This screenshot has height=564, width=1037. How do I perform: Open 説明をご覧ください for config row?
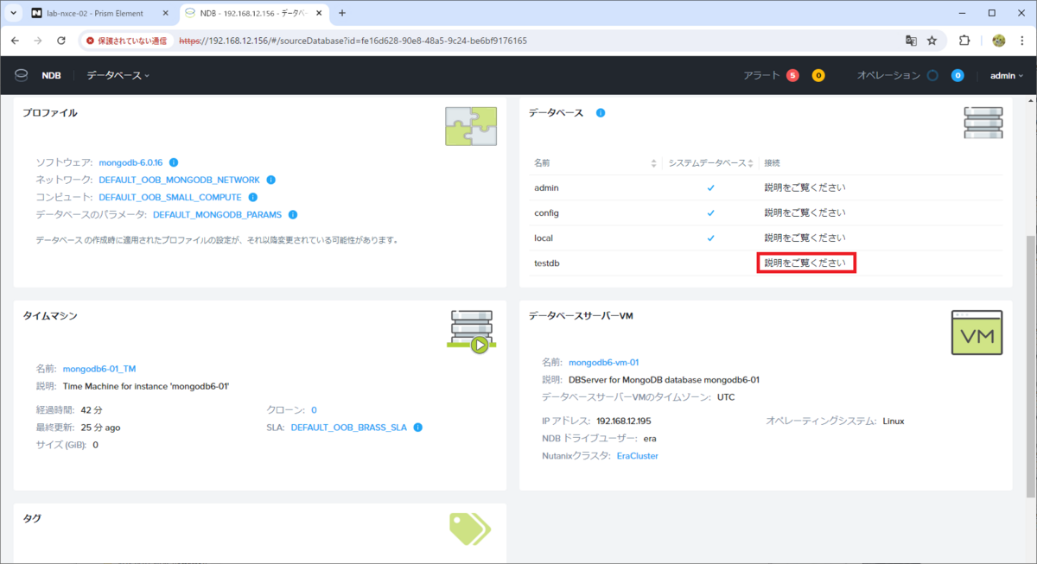[805, 212]
